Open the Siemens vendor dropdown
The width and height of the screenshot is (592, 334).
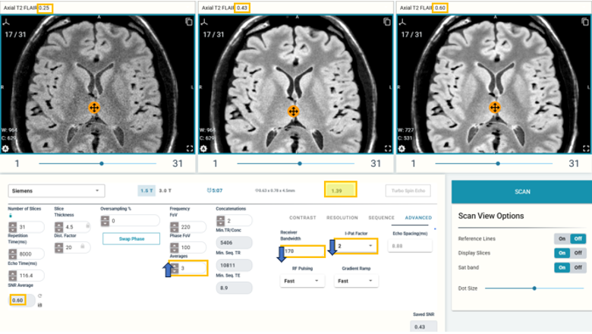pyautogui.click(x=58, y=191)
